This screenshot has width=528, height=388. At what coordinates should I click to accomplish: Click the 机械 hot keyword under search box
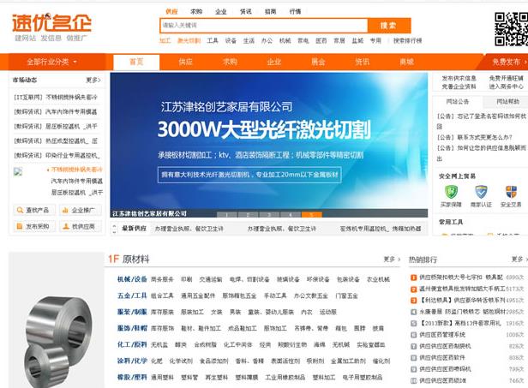tap(285, 41)
